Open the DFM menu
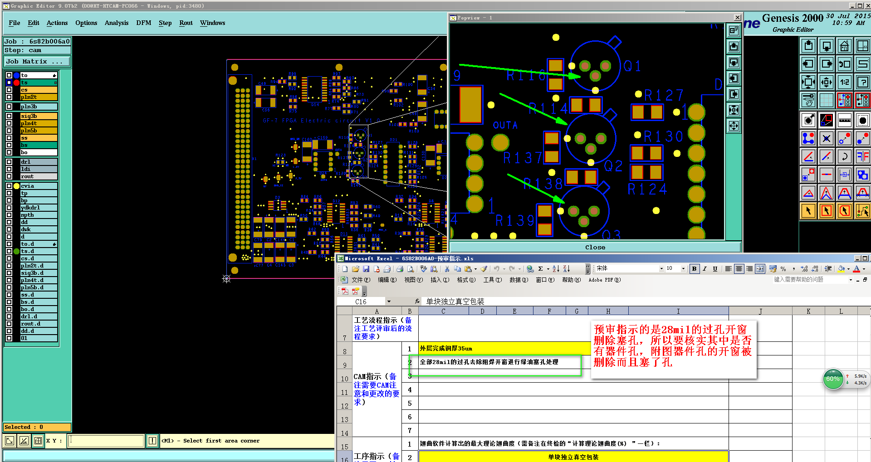 [143, 23]
